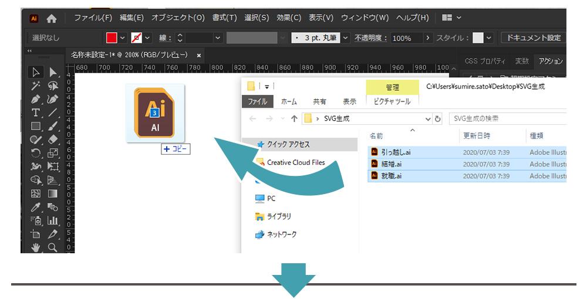Switch to the アクション panel tab
Image resolution: width=587 pixels, height=299 pixels.
pyautogui.click(x=551, y=61)
